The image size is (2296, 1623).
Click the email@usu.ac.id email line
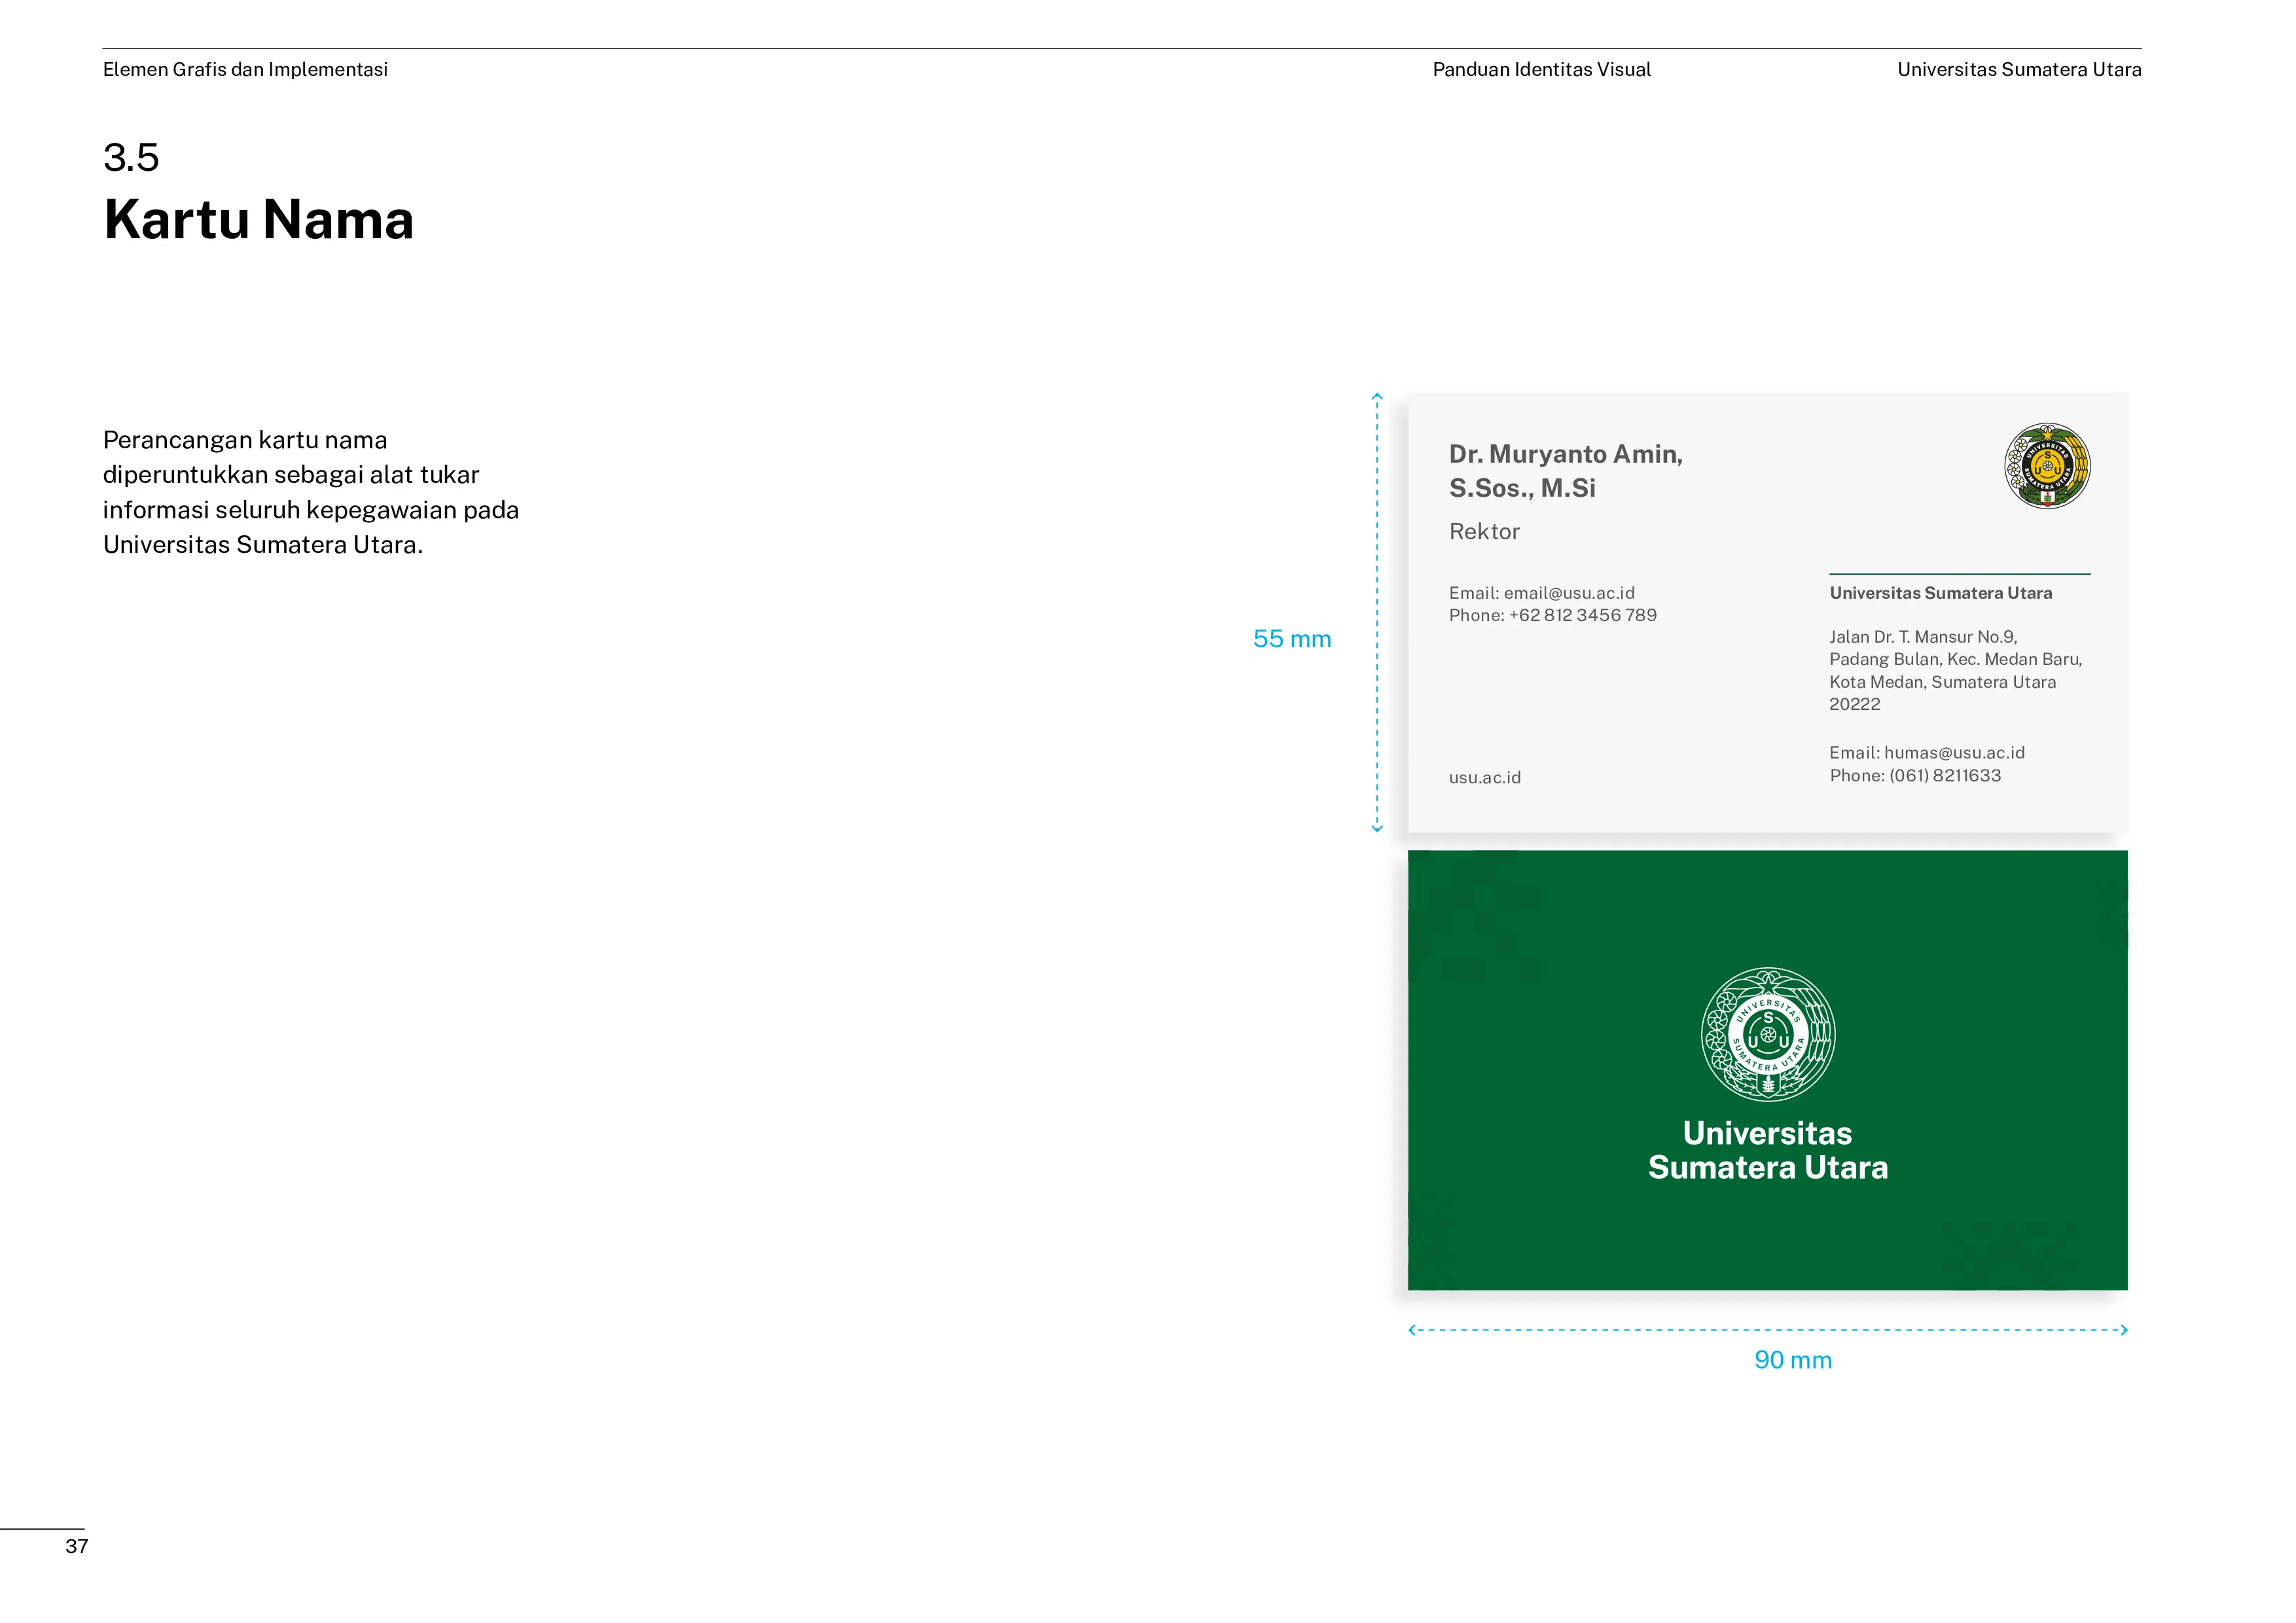1541,593
